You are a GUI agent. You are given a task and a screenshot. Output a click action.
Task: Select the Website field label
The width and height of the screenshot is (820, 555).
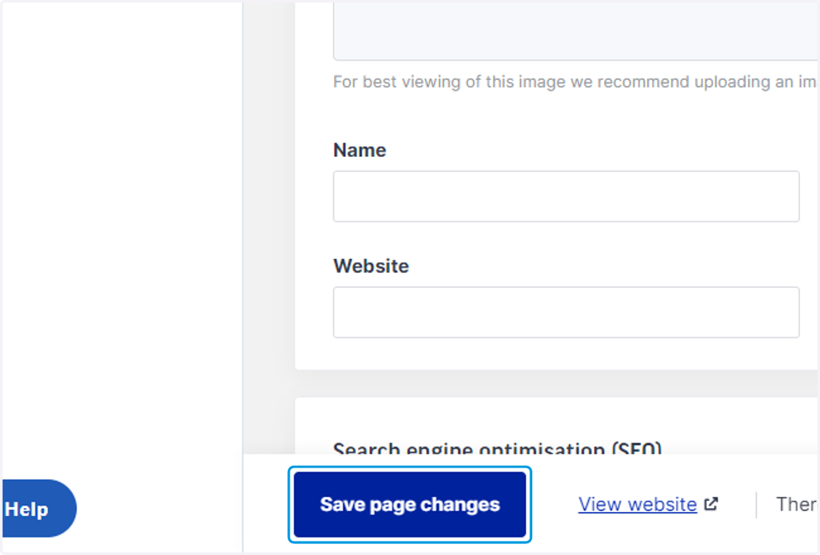click(x=371, y=266)
